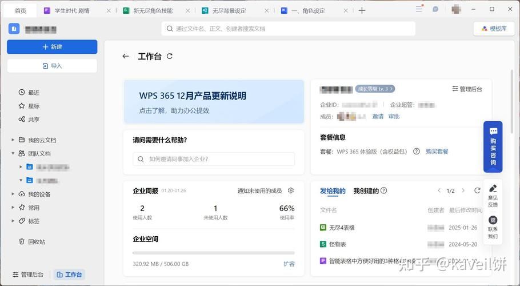
Task: Click the back arrow beside 工作台
Action: pyautogui.click(x=125, y=56)
